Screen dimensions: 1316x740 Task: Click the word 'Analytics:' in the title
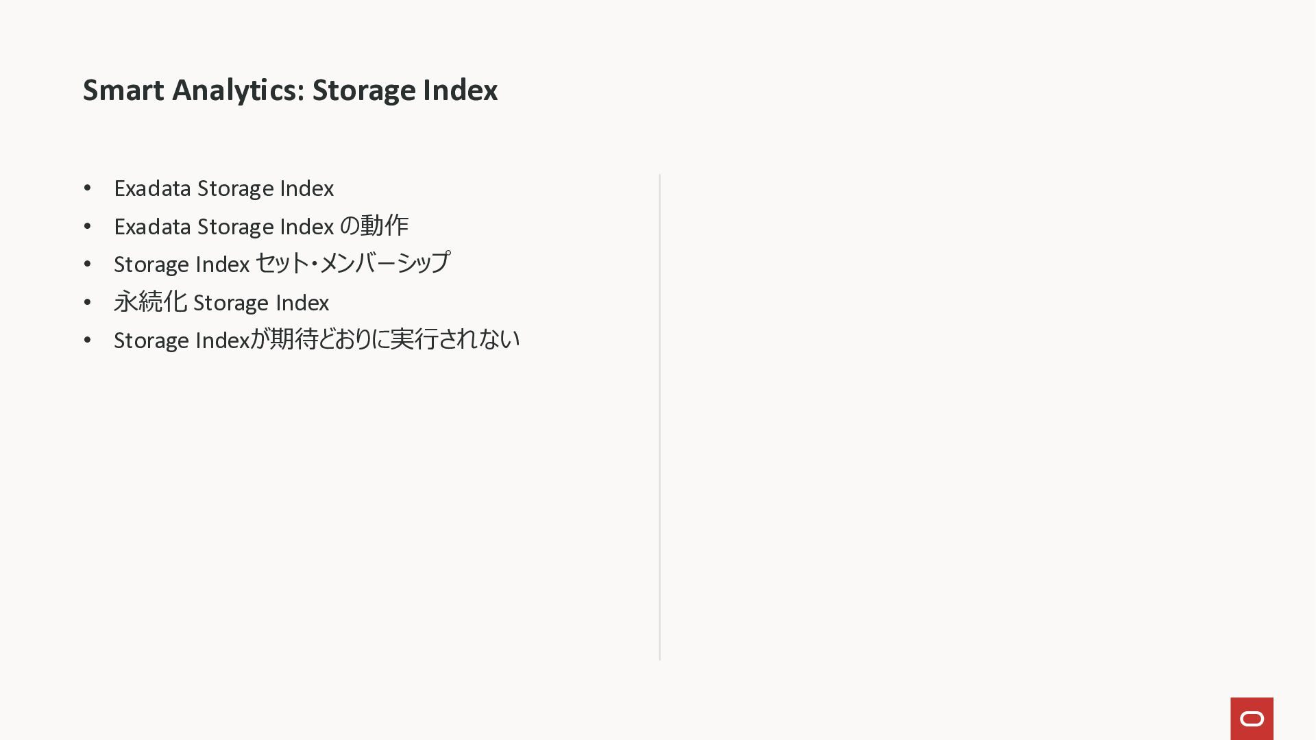[238, 90]
